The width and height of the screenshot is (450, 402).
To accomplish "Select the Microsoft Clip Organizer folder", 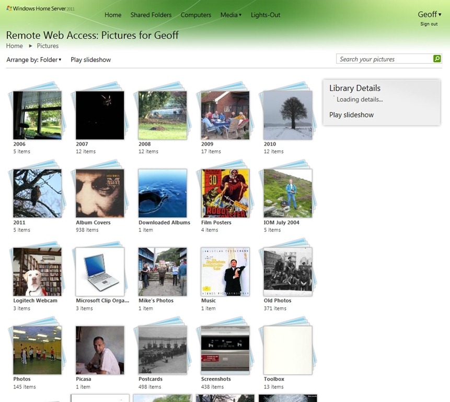I will 100,272.
